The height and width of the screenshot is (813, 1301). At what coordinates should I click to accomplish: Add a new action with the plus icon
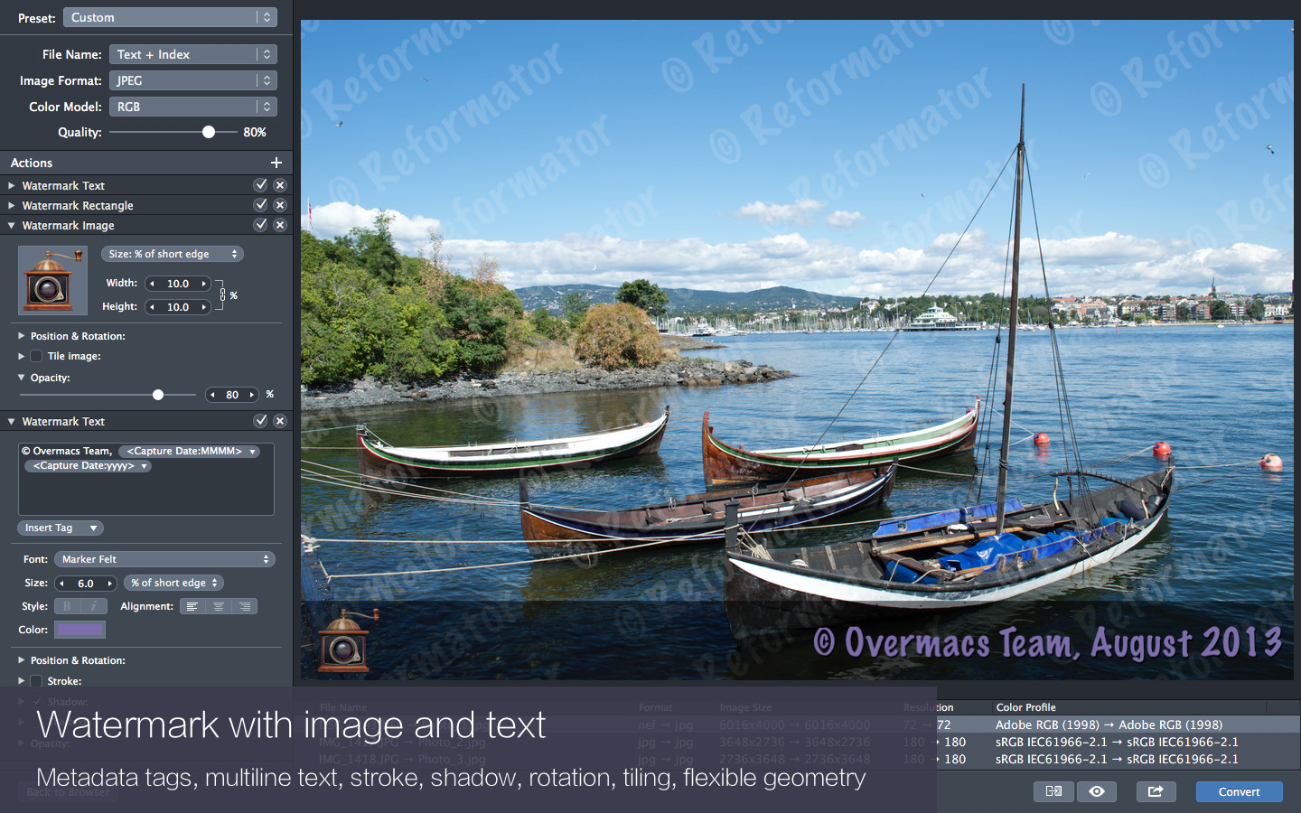pos(276,163)
